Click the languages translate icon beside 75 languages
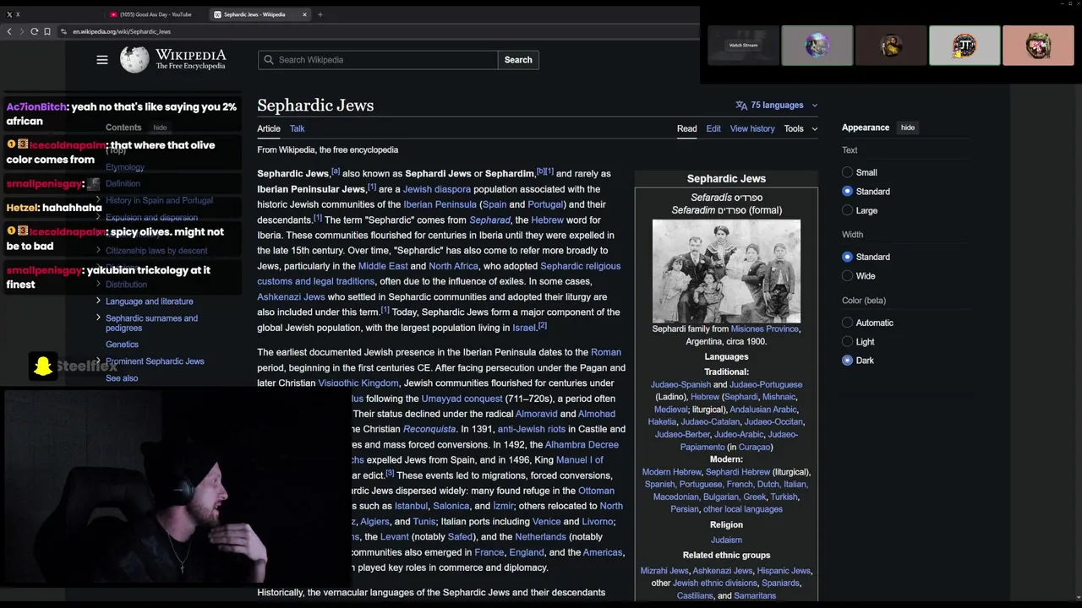Screen dimensions: 1082x608 click(741, 106)
